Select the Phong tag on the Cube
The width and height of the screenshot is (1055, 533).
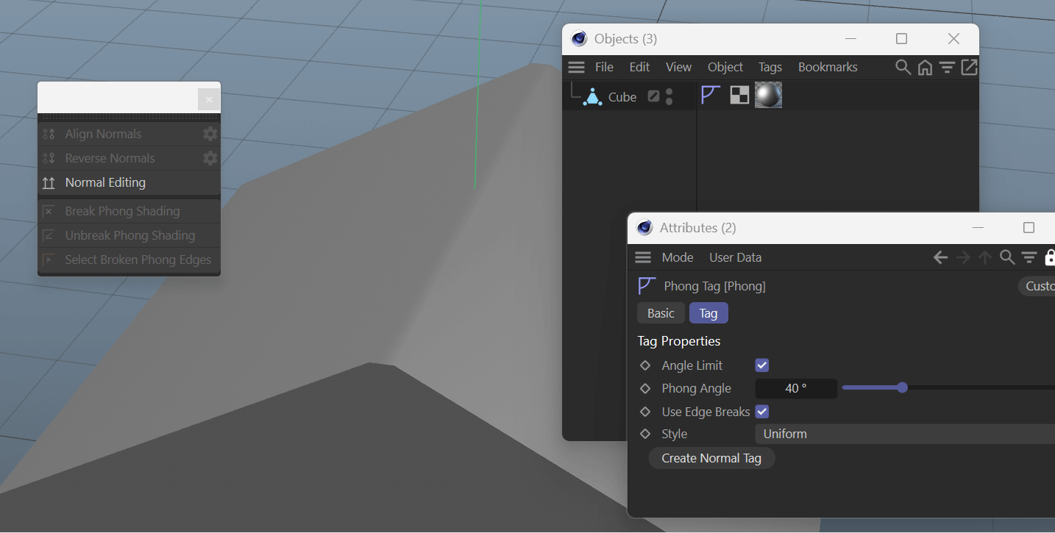tap(710, 95)
